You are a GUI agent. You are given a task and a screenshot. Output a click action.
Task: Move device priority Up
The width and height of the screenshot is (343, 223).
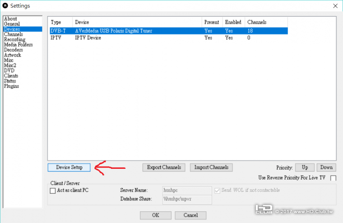pos(305,167)
